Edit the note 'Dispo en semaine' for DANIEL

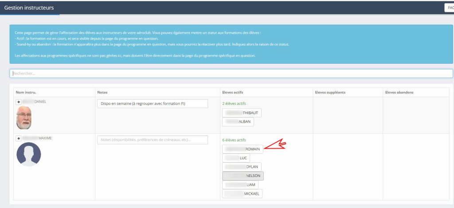coord(152,104)
